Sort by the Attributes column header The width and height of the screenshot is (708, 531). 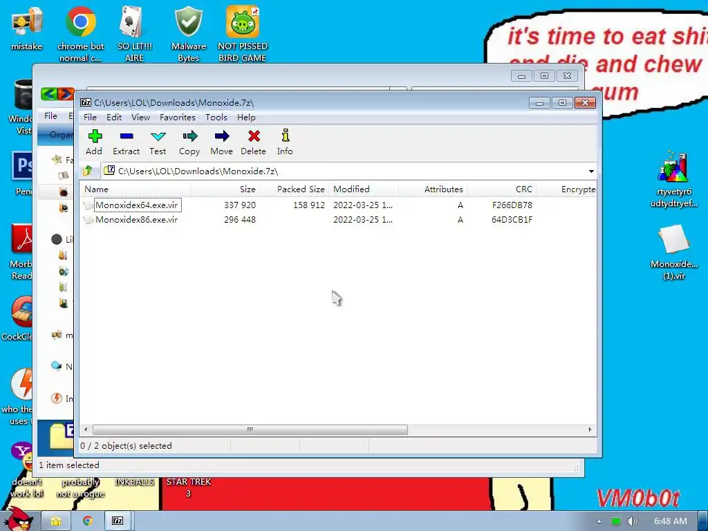[x=433, y=189]
